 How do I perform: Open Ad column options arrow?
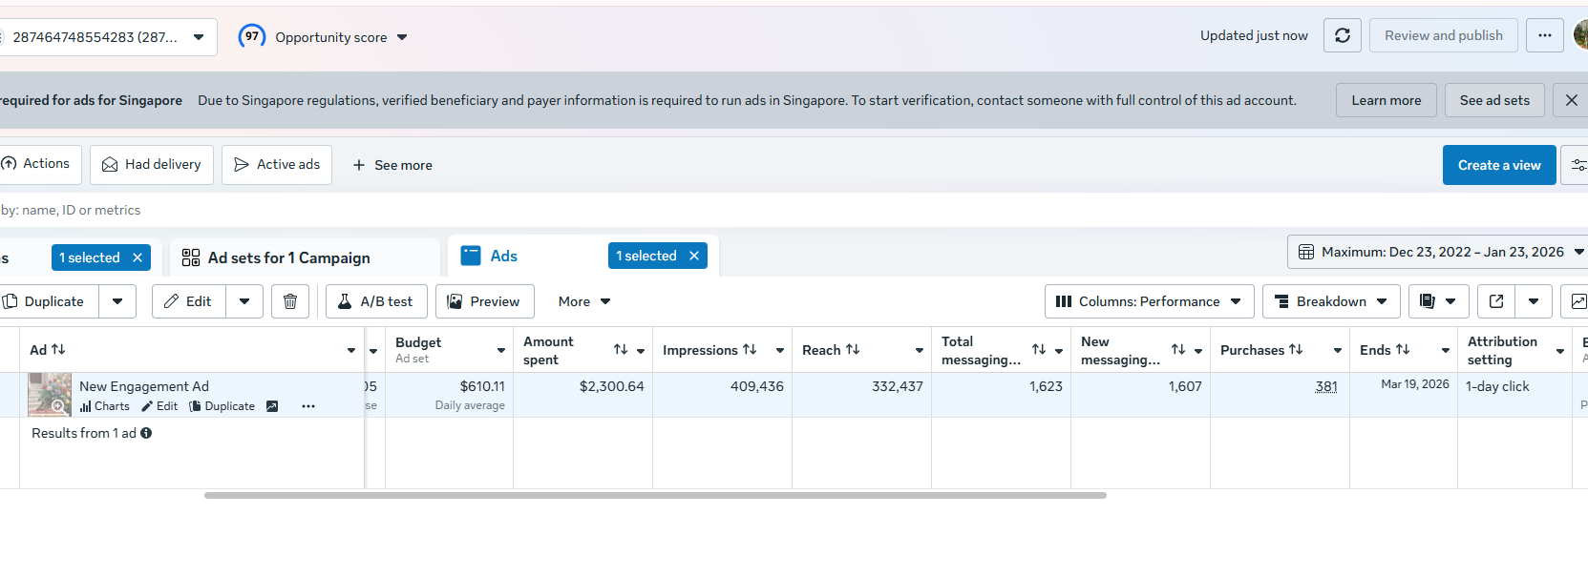pyautogui.click(x=351, y=351)
